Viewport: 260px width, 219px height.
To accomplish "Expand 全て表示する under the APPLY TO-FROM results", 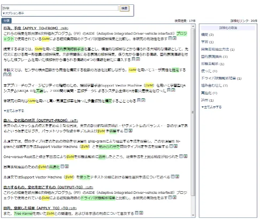I will [14, 111].
